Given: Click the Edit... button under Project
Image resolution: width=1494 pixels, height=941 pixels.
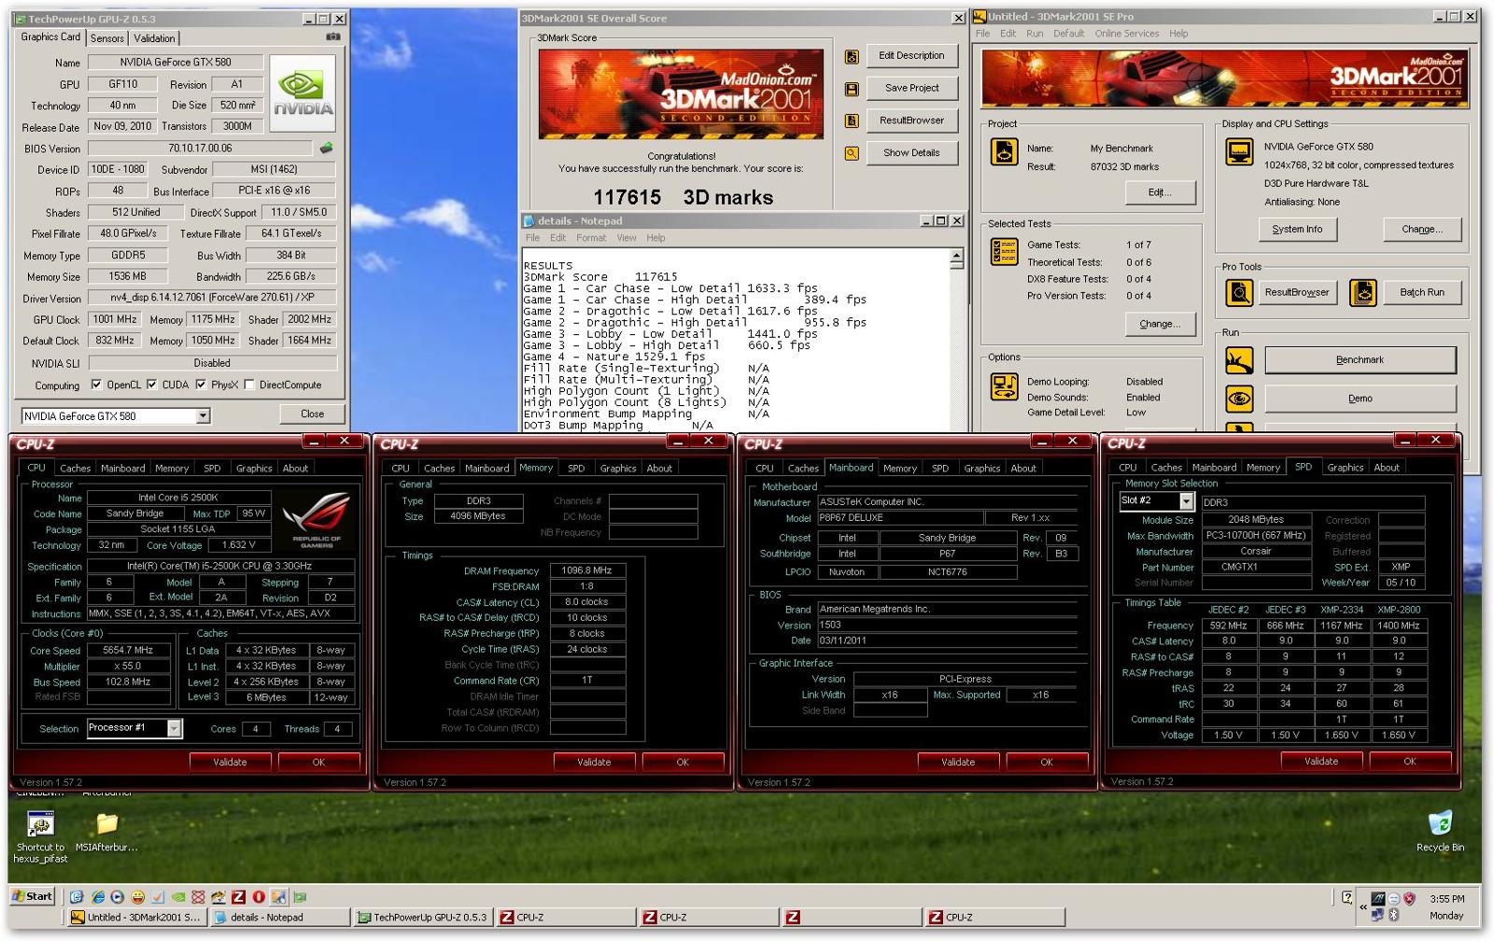Looking at the screenshot, I should pyautogui.click(x=1159, y=192).
